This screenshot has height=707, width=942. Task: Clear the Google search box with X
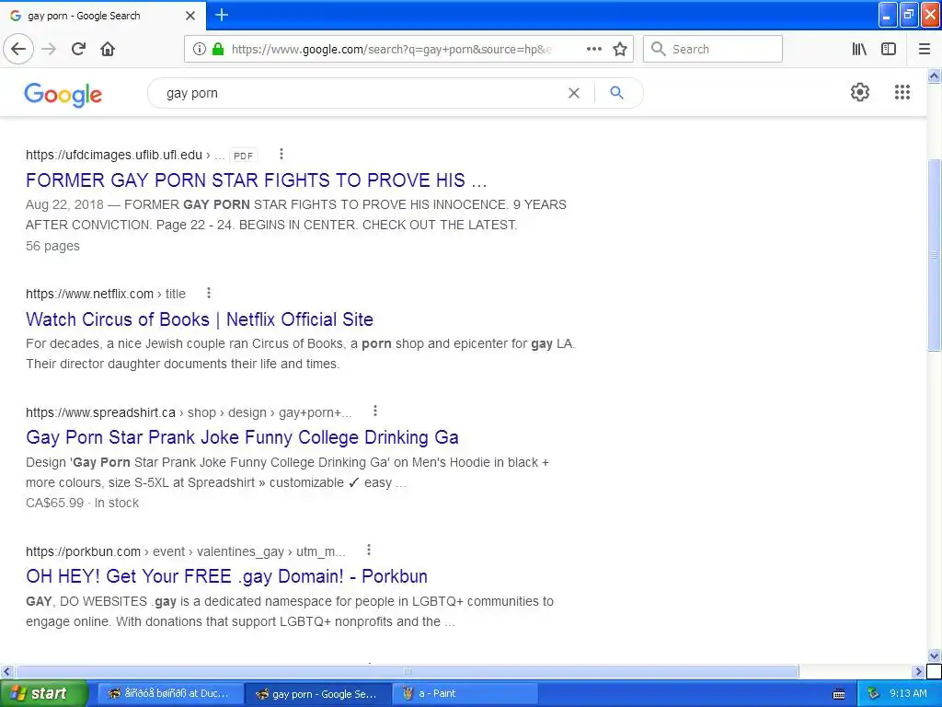click(574, 93)
